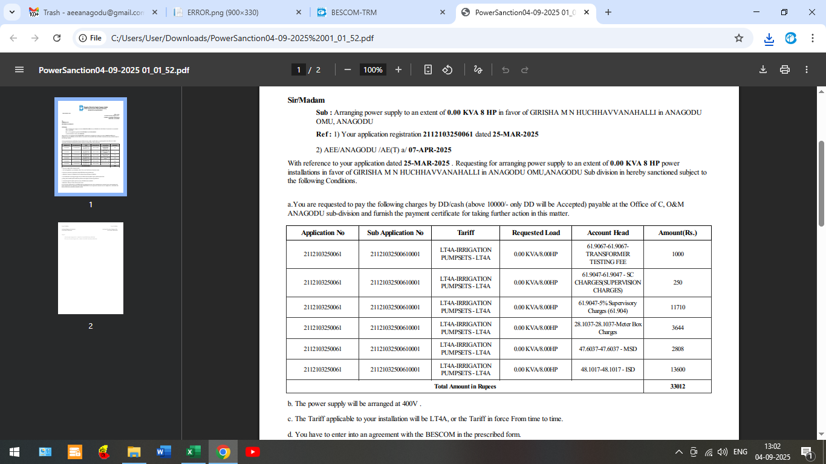The width and height of the screenshot is (826, 464).
Task: Click the amount cell 2808
Action: (x=678, y=349)
